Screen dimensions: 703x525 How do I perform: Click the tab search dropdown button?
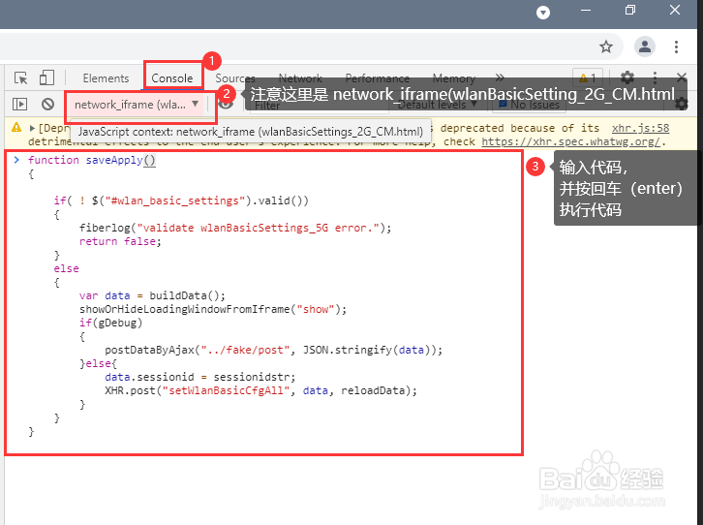[543, 12]
